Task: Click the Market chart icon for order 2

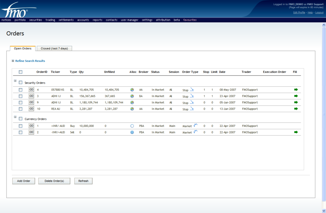Action: 195,132
